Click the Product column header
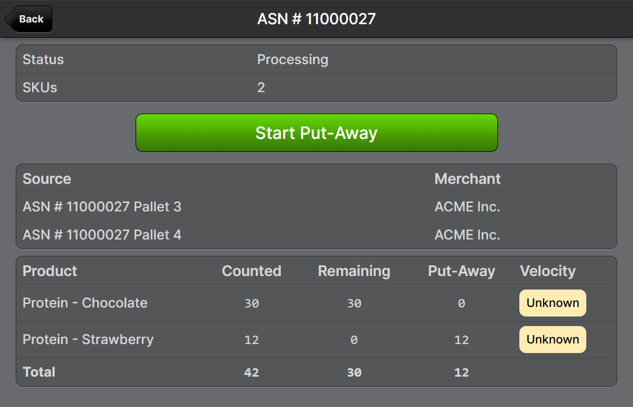Screen dimensions: 633x407 50,271
